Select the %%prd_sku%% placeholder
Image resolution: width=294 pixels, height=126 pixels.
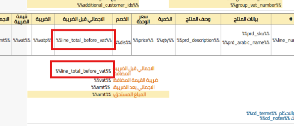255,34
